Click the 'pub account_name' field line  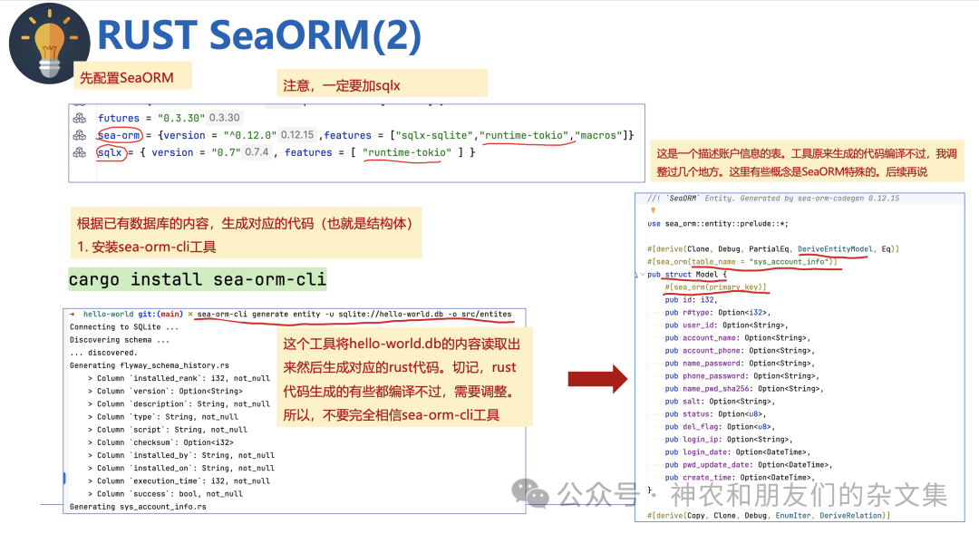737,338
